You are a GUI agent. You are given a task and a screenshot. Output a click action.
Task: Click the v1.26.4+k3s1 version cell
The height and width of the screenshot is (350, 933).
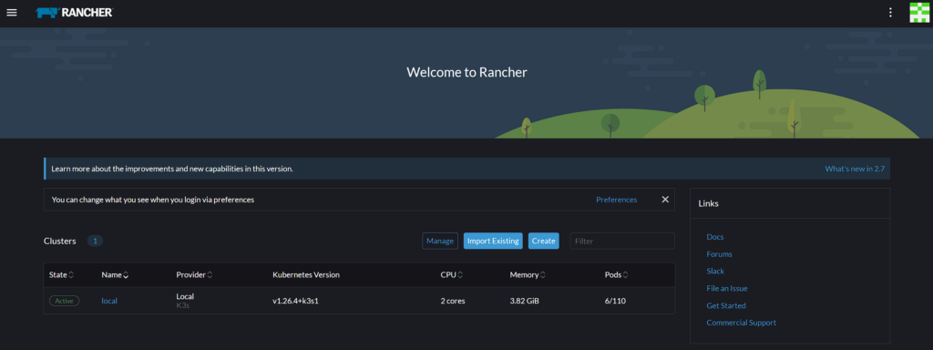point(296,301)
